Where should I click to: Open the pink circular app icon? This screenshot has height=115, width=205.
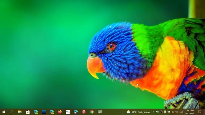click(x=84, y=112)
